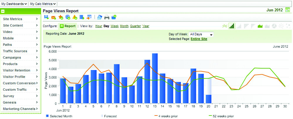The width and height of the screenshot is (293, 119).
Task: Open the calendar icon beside Jun 2012
Action: pos(287,10)
